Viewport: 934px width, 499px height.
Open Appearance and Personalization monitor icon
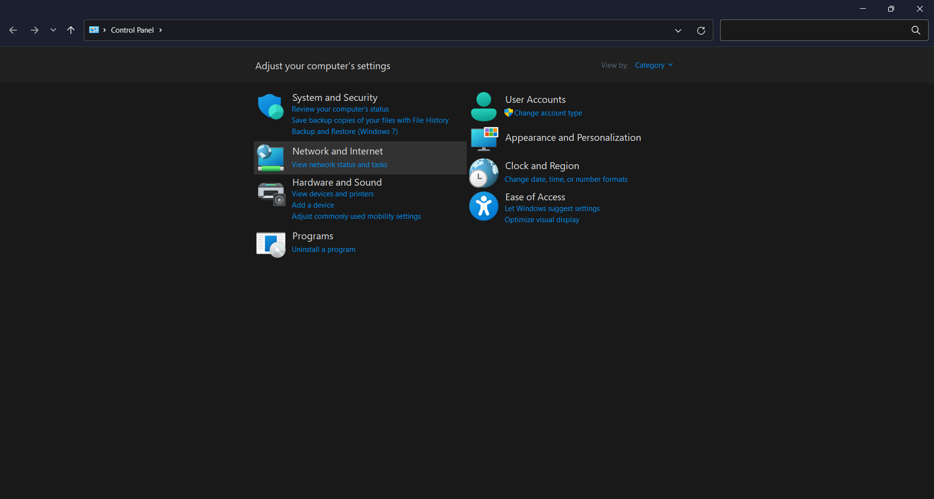tap(484, 139)
